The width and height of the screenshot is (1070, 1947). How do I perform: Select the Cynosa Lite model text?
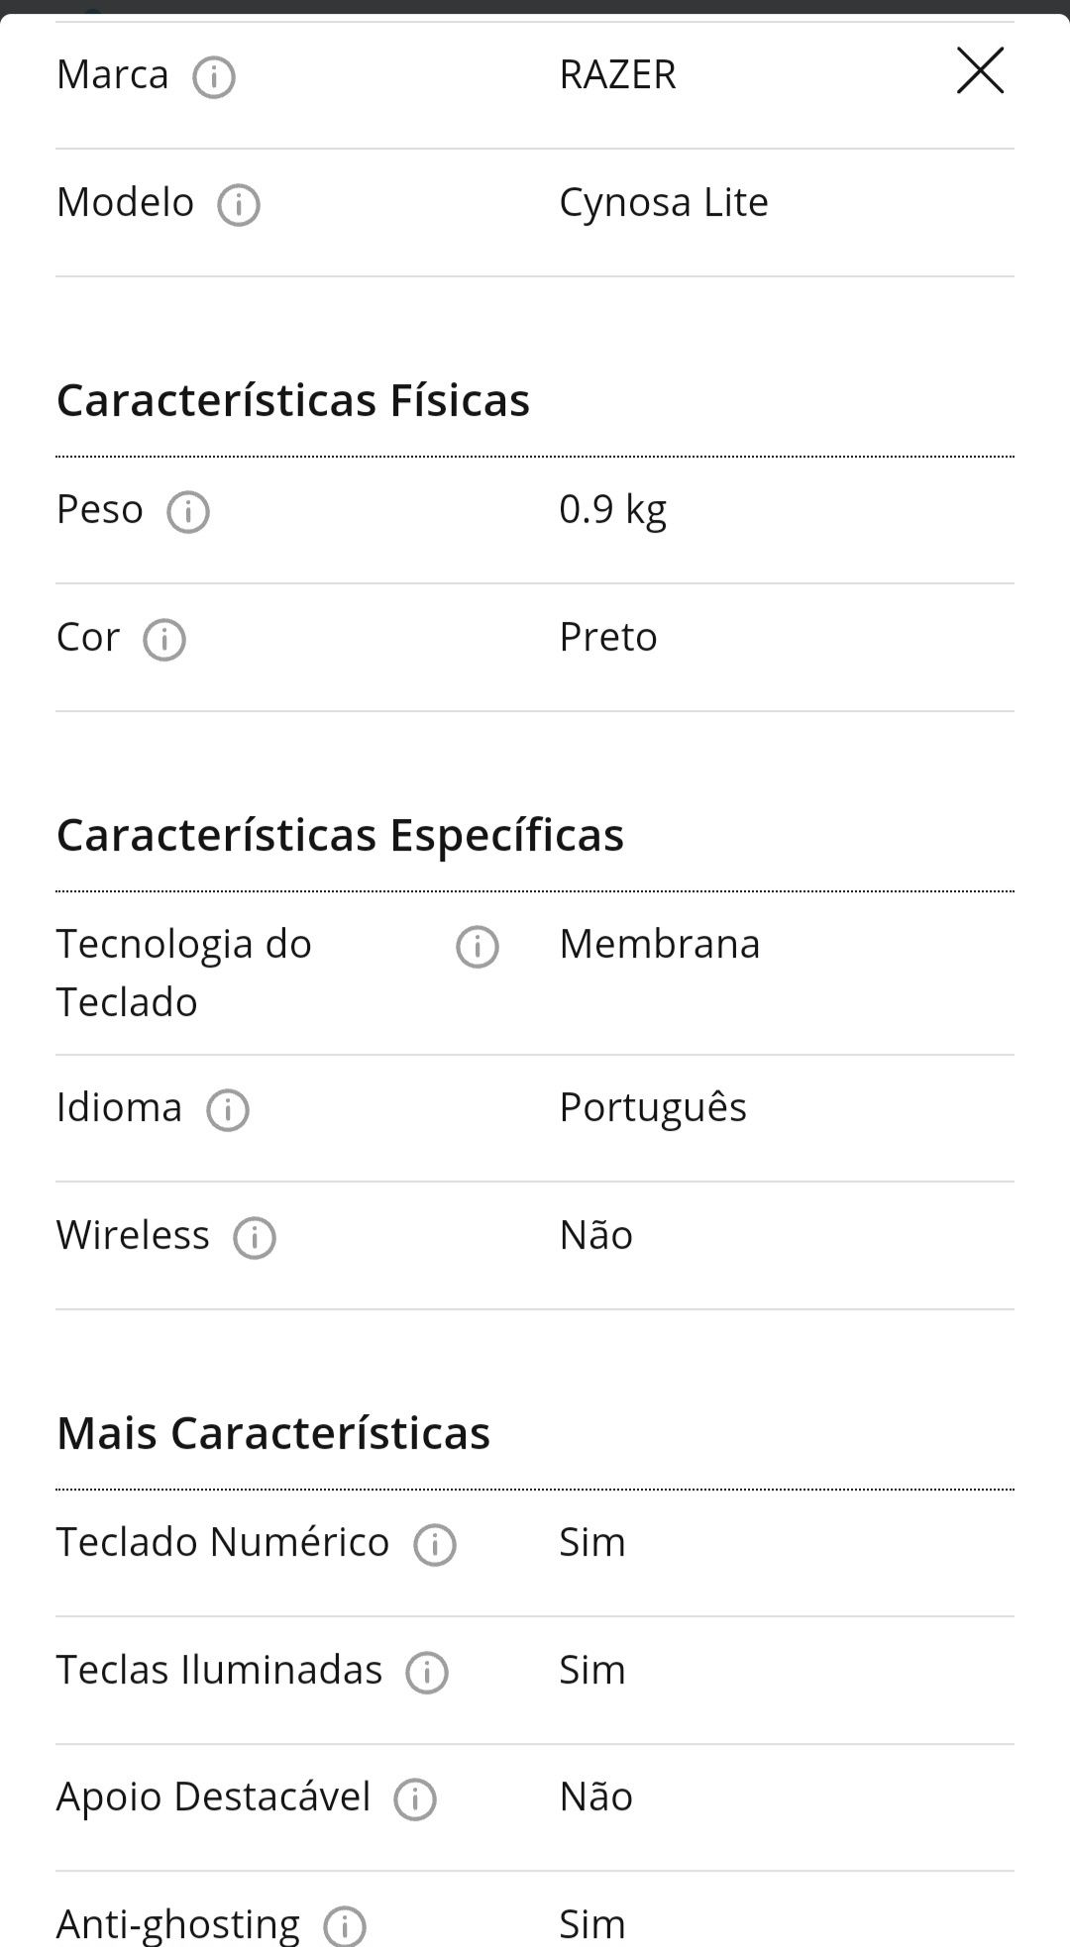[x=664, y=203]
